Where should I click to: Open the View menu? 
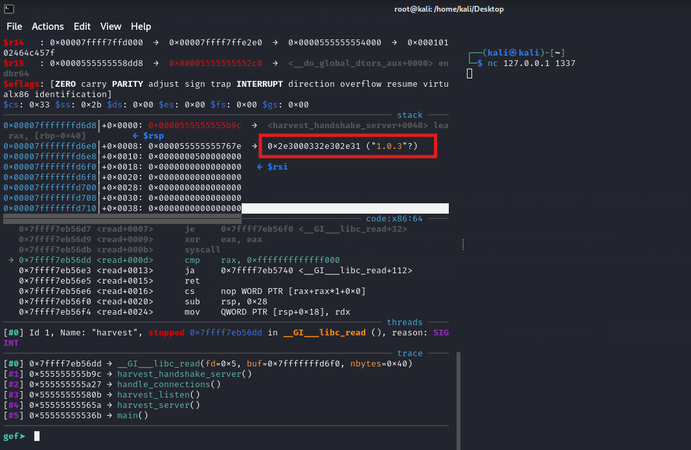111,27
